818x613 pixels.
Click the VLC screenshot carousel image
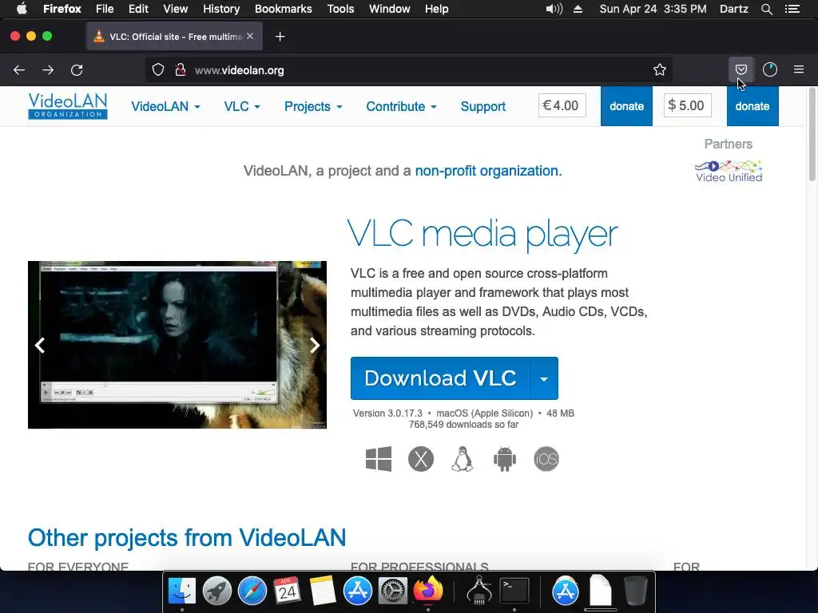pyautogui.click(x=177, y=345)
